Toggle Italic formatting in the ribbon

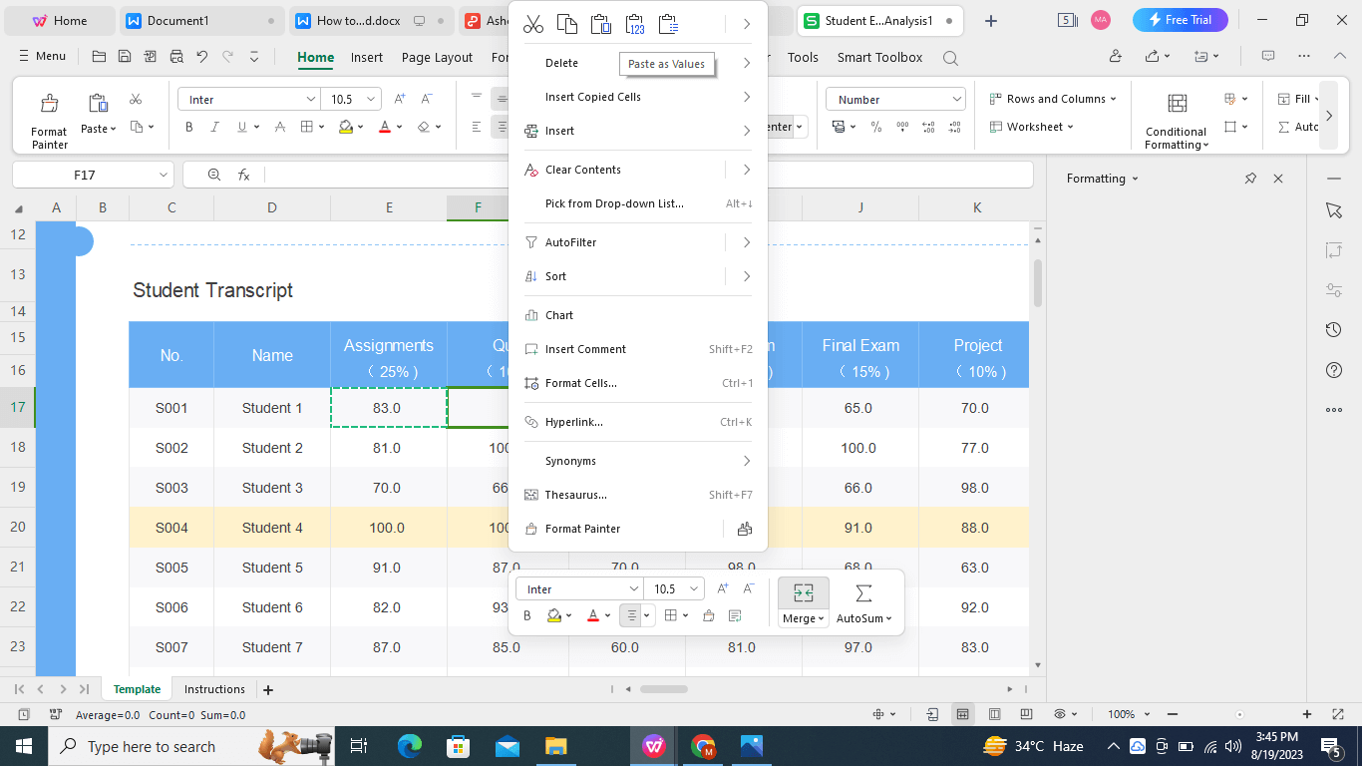(215, 127)
